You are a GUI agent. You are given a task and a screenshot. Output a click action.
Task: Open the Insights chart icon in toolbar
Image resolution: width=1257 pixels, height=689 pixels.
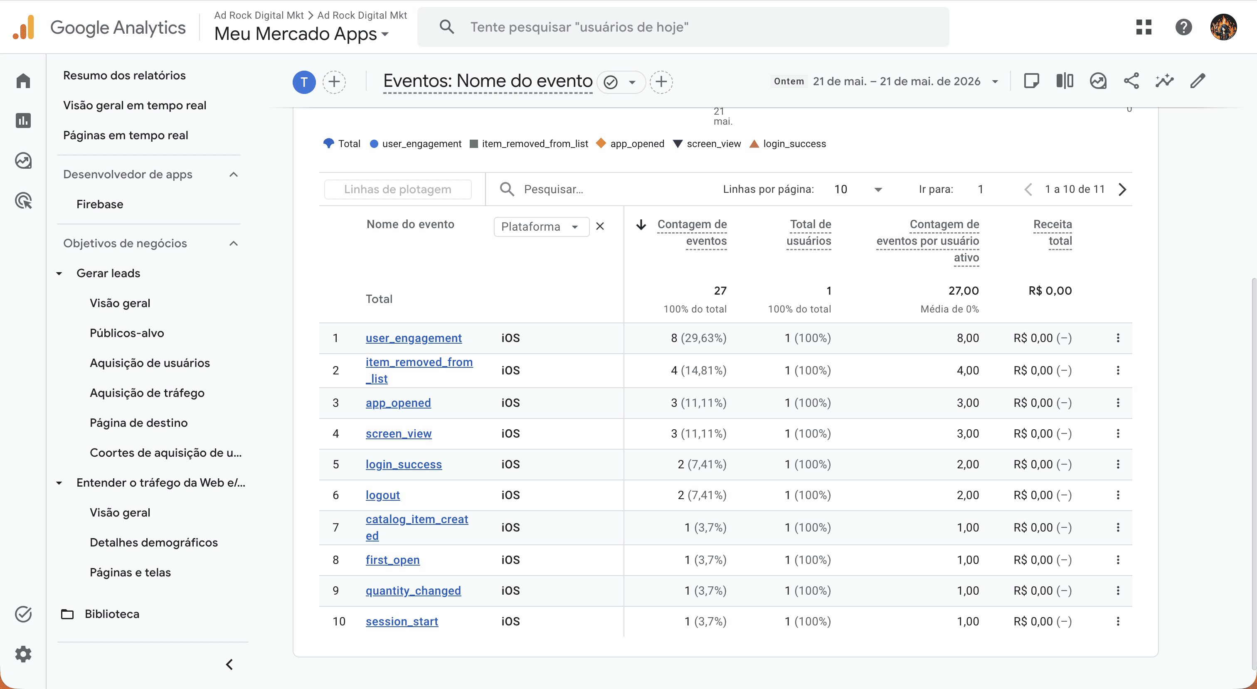(1098, 81)
